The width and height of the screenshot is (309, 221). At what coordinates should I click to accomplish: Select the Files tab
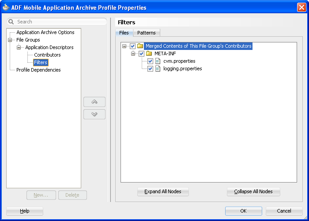(124, 33)
